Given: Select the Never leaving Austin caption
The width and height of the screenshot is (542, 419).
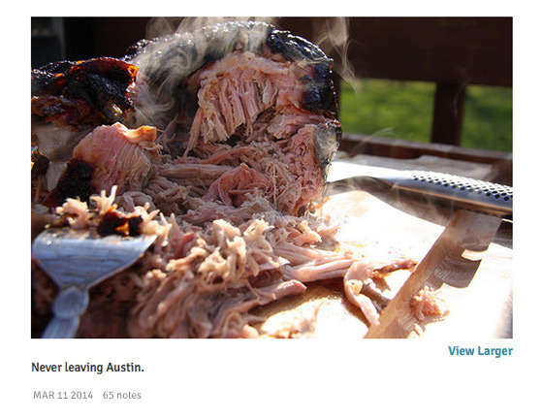Looking at the screenshot, I should pos(87,368).
